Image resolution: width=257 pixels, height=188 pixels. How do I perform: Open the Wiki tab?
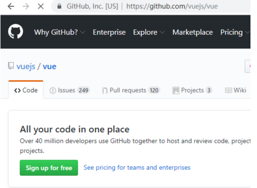tap(236, 90)
